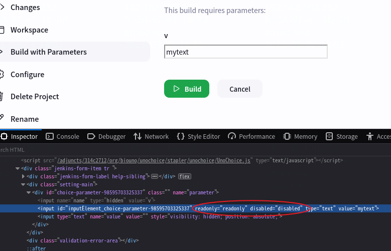The image size is (391, 251).
Task: Switch to the Performance devtools tab
Action: coord(251,136)
